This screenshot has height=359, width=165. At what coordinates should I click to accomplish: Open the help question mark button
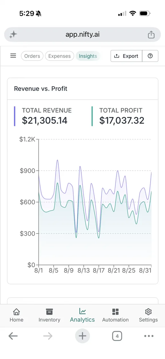pyautogui.click(x=150, y=56)
